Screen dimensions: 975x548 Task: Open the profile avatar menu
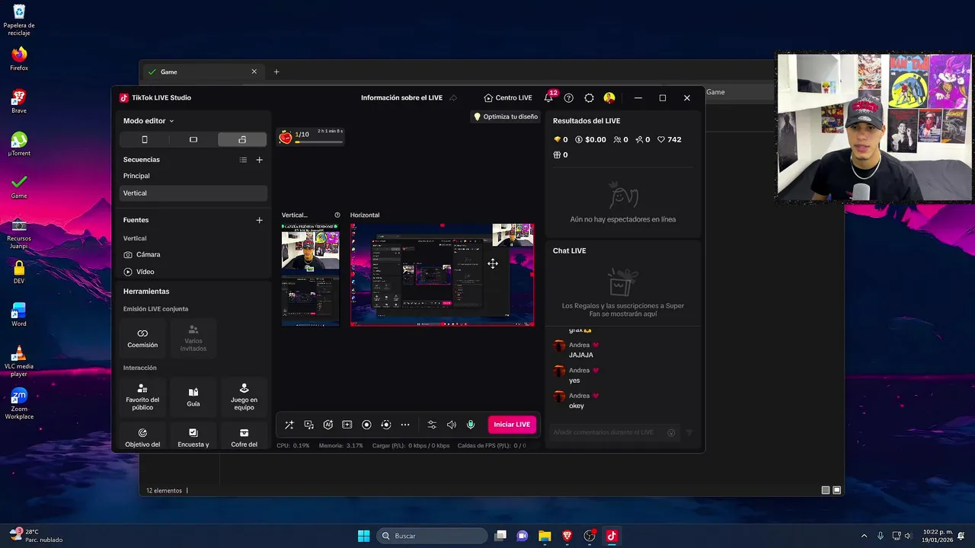pos(609,98)
